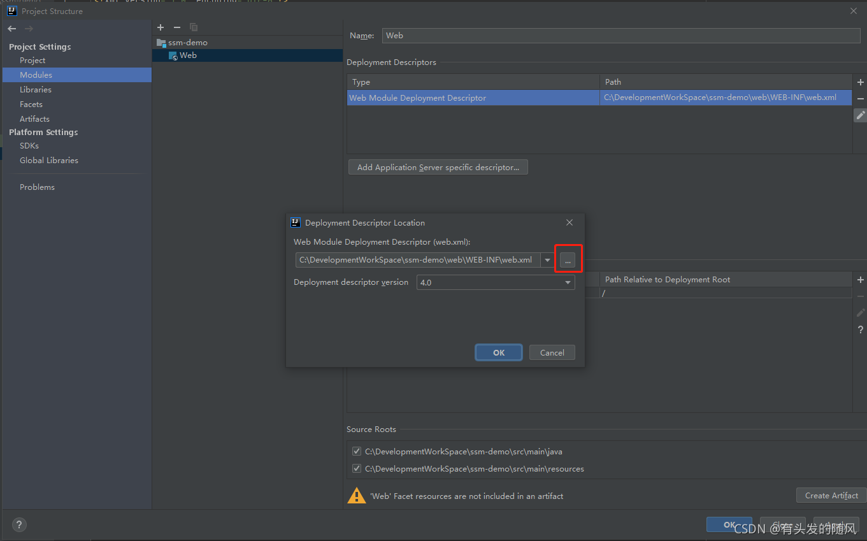Open Problems section

point(37,187)
